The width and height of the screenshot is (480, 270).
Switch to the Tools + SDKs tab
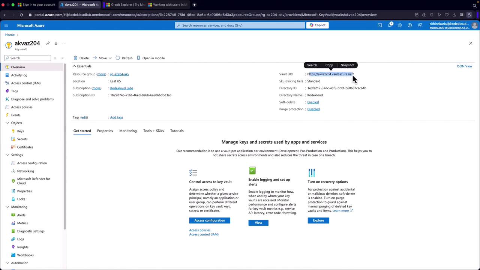point(153,131)
